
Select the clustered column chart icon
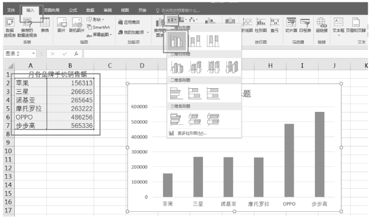pyautogui.click(x=177, y=41)
